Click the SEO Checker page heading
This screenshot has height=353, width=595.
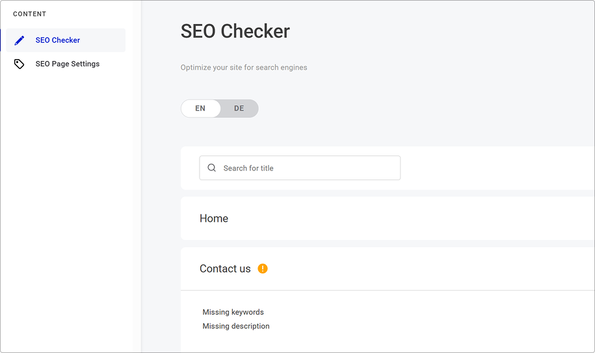235,31
